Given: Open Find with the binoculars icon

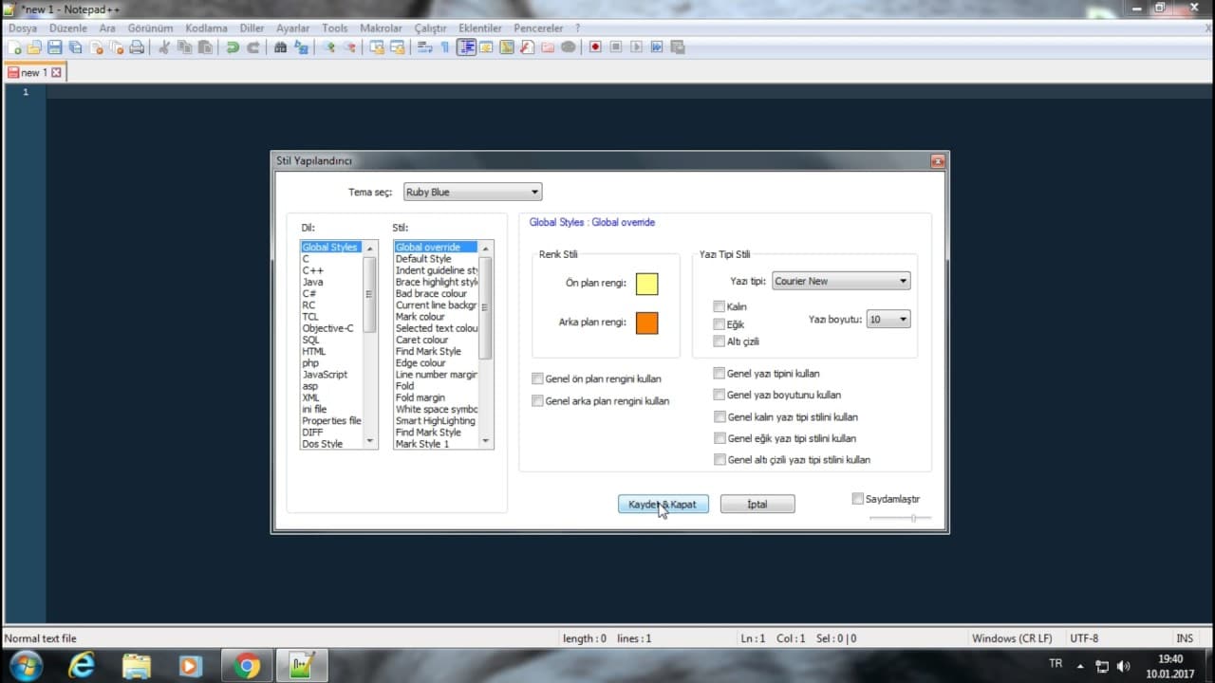Looking at the screenshot, I should tap(281, 47).
